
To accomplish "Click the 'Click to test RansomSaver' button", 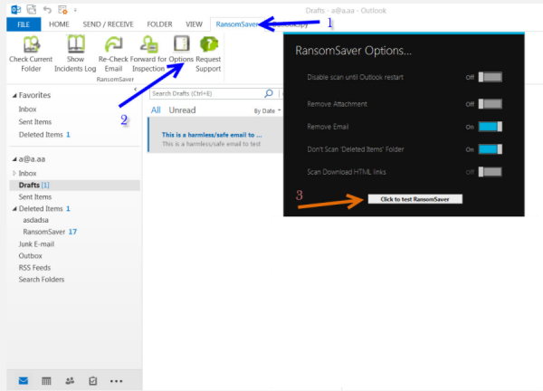I will [414, 199].
